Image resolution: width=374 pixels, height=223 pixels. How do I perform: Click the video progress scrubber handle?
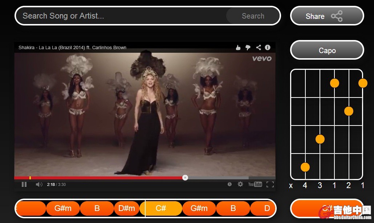[185, 178]
